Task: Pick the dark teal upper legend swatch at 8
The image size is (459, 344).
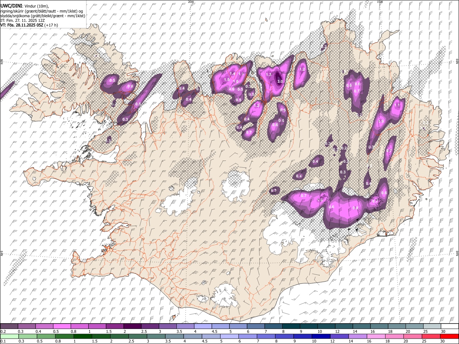Action: click(x=291, y=326)
